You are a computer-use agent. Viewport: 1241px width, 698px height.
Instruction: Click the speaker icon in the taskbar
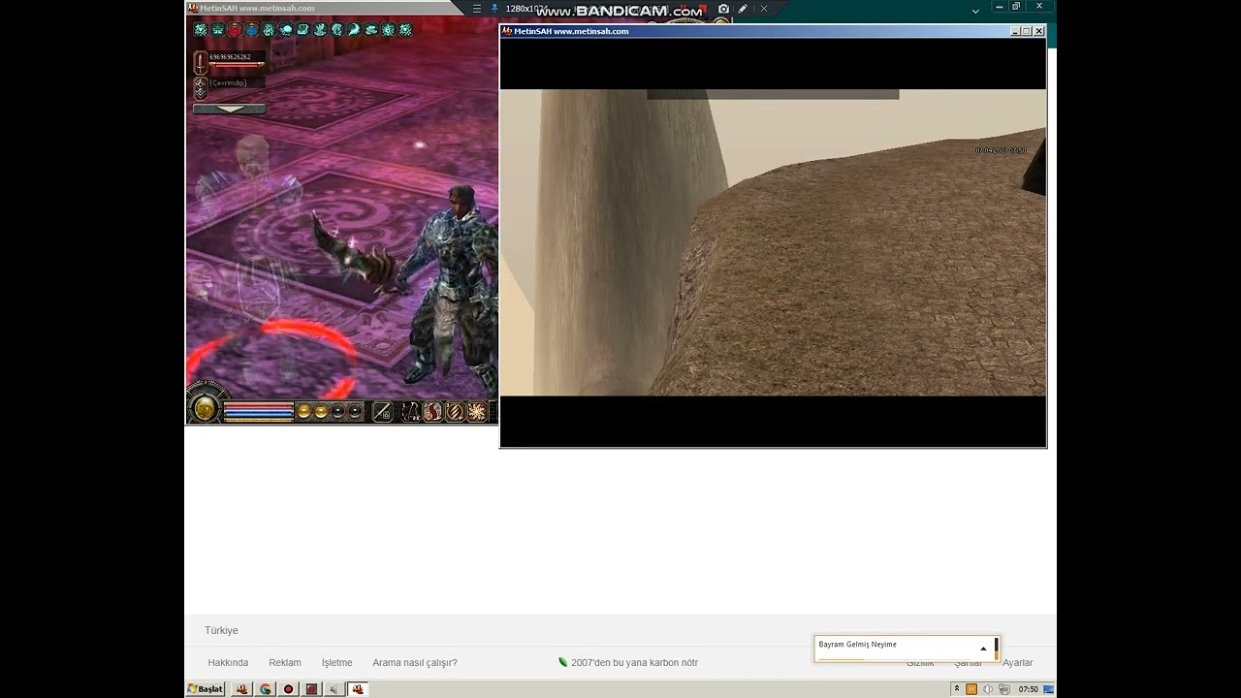point(334,689)
